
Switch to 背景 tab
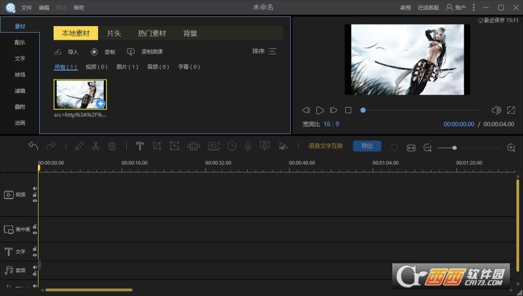pyautogui.click(x=190, y=33)
